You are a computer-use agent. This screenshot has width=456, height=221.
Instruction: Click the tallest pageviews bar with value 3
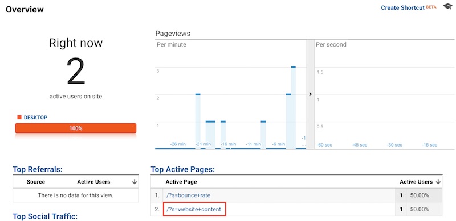[x=294, y=107]
